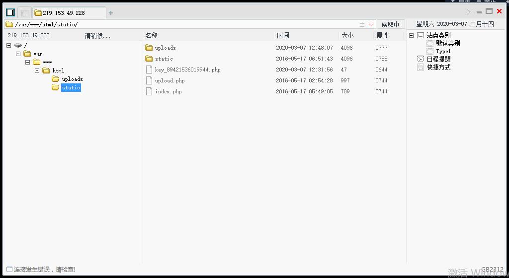Screen dimensions: 509x278
Task: Select the html folder in tree
Action: [x=58, y=70]
